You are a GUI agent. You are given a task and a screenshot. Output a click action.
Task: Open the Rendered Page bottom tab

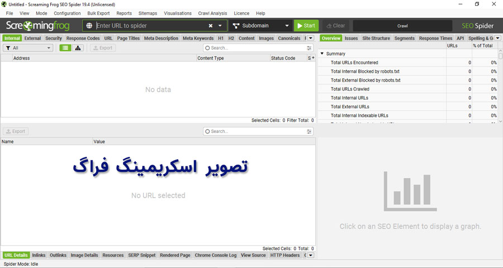(175, 255)
